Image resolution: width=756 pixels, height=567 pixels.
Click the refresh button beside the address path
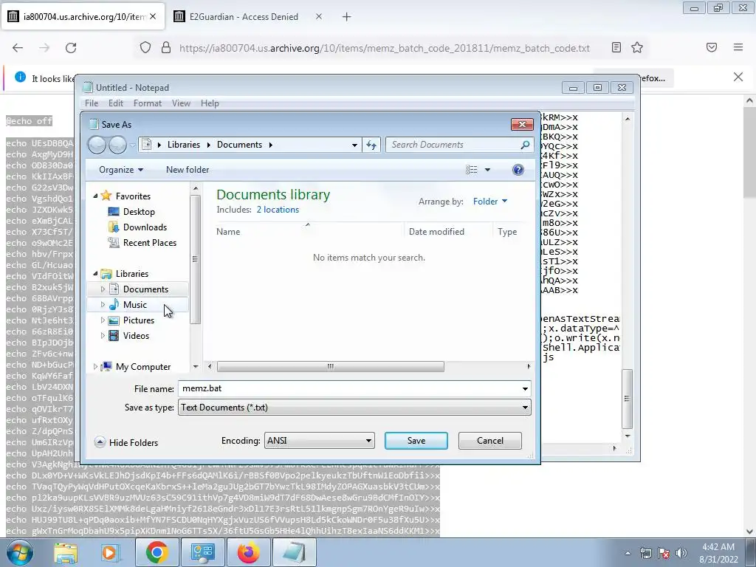(371, 145)
